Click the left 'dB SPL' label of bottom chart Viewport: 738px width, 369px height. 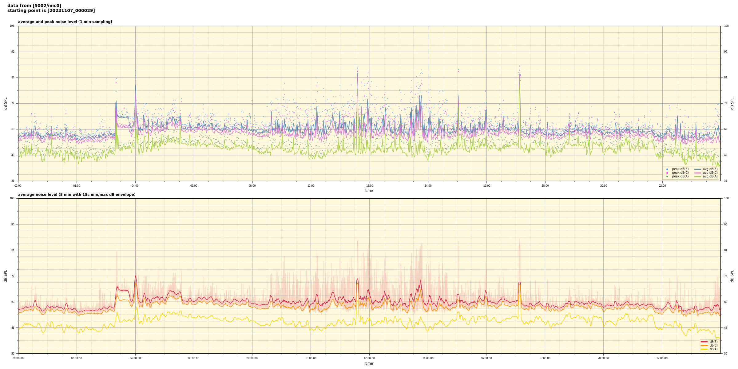click(6, 276)
